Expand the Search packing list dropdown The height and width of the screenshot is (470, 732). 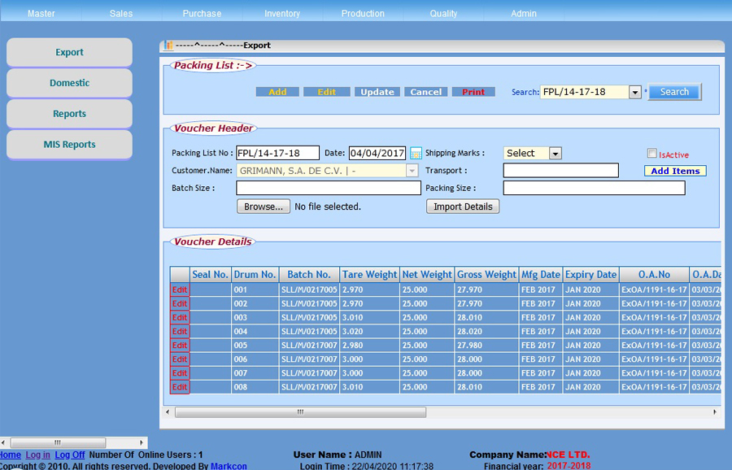coord(635,93)
